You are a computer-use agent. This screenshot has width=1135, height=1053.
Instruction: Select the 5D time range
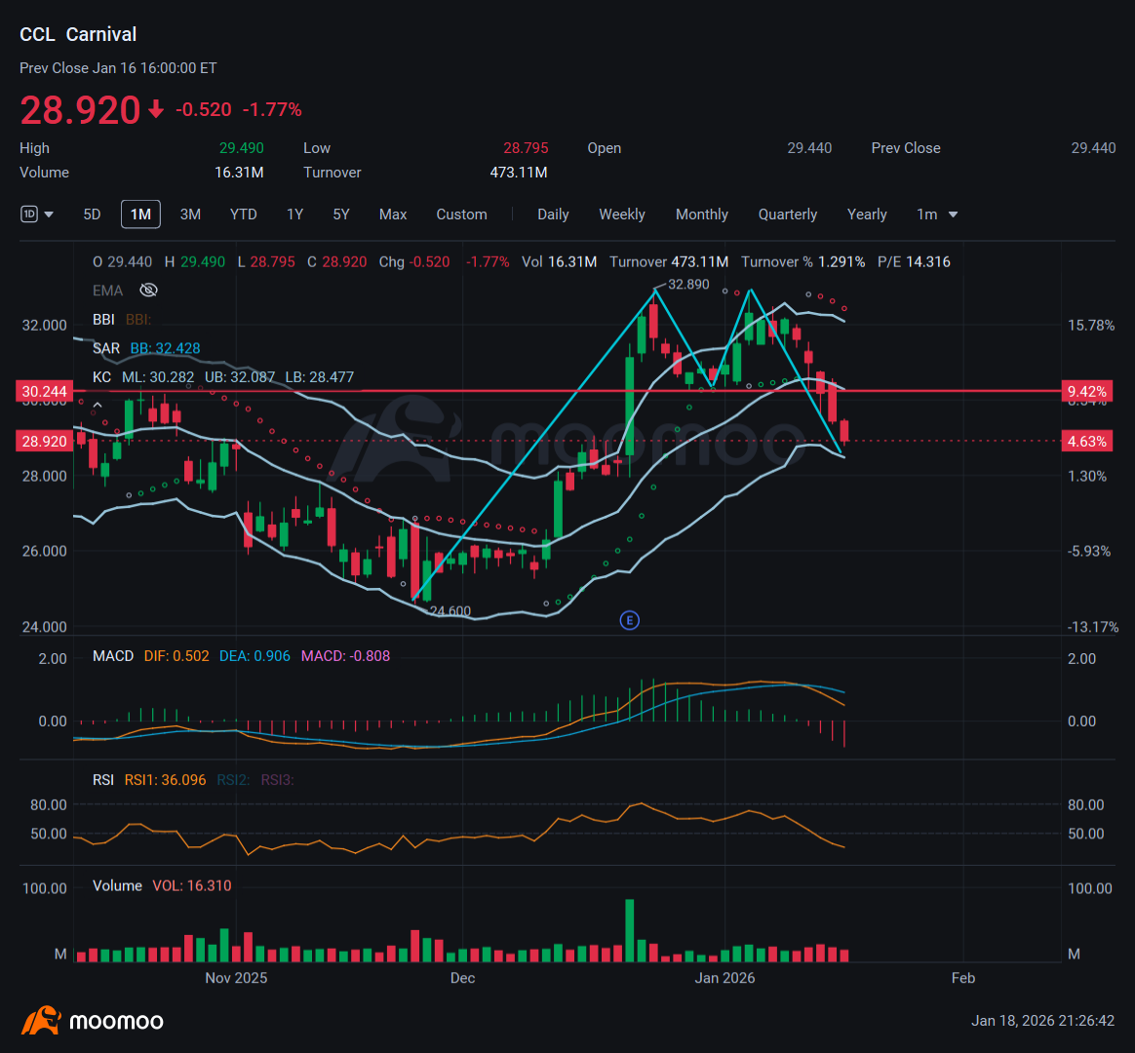[x=92, y=214]
